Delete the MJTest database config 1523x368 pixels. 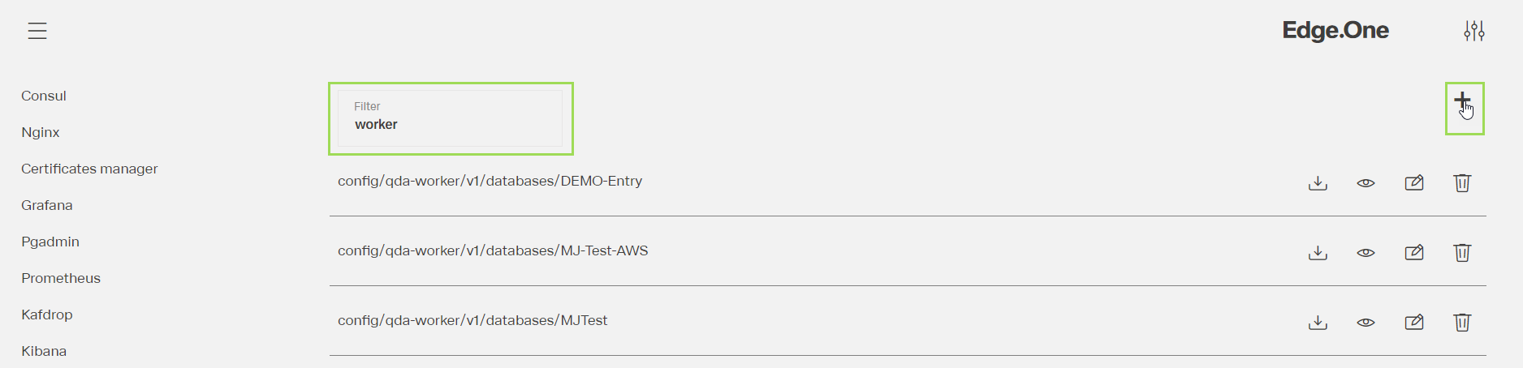pos(1462,323)
